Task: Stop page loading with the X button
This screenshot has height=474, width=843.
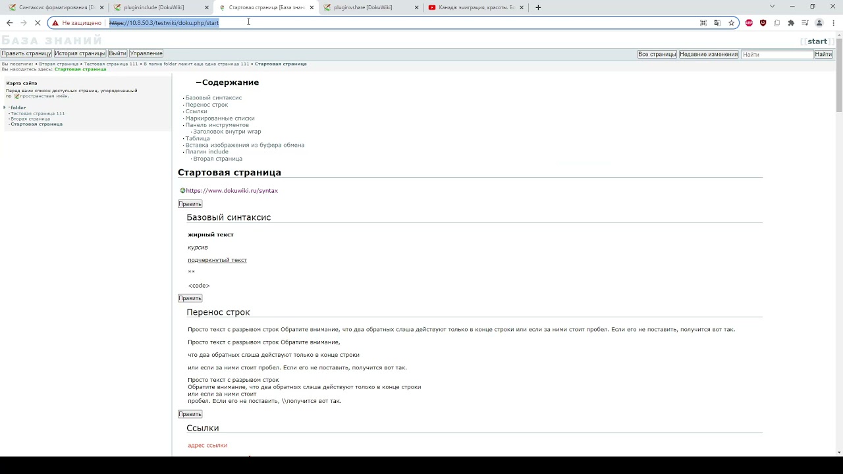Action: [38, 23]
